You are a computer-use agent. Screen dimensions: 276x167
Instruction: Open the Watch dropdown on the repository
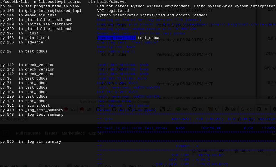coord(202,151)
